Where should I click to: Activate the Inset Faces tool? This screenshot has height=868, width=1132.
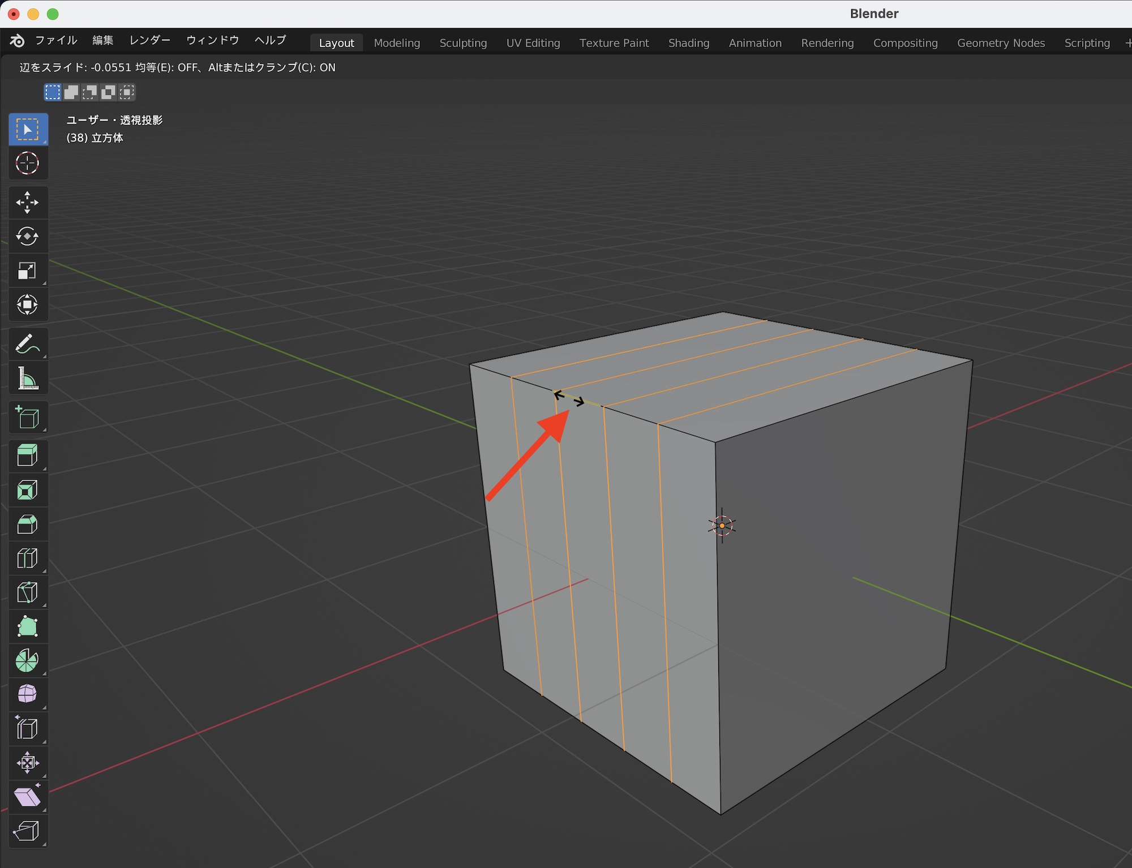[27, 490]
